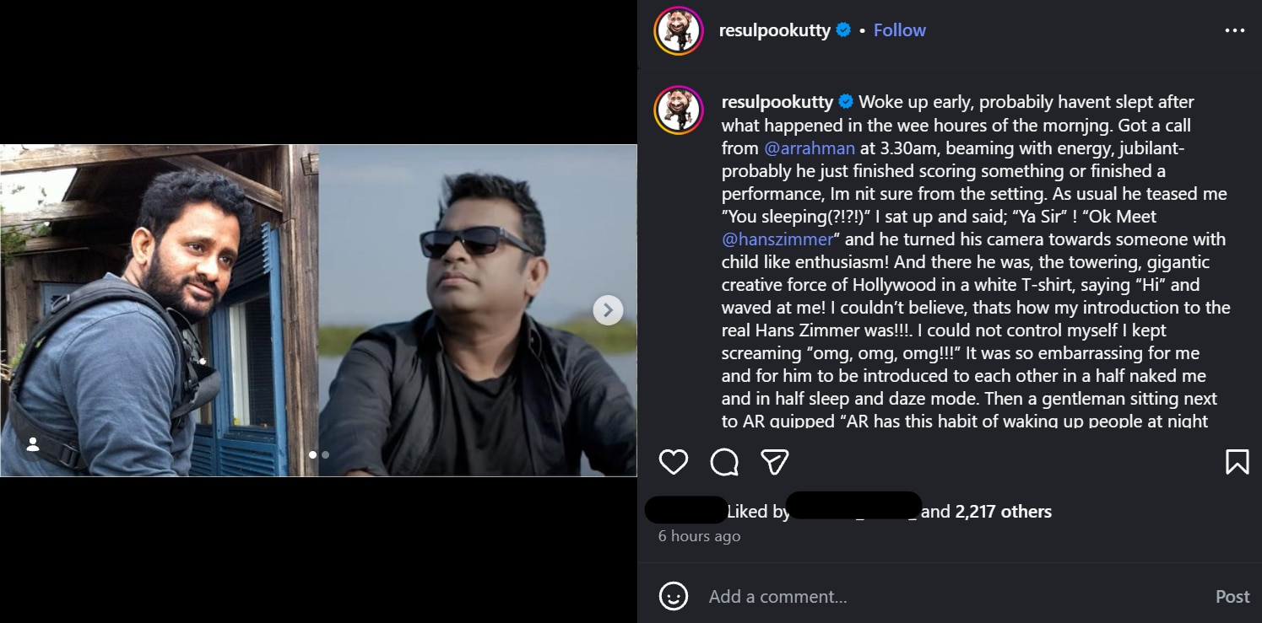Click header profile avatar story ring
1262x623 pixels.
tap(679, 31)
